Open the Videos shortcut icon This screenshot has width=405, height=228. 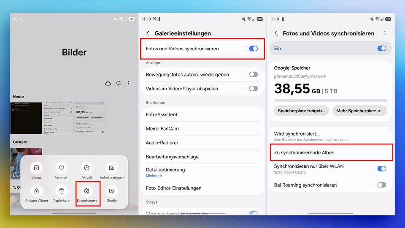pyautogui.click(x=36, y=168)
